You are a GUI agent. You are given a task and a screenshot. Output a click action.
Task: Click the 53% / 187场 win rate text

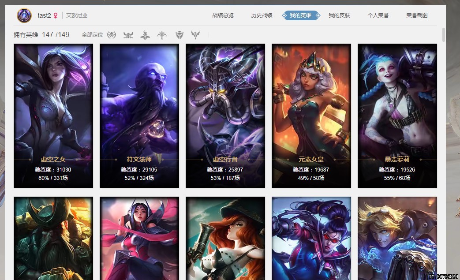pos(225,178)
